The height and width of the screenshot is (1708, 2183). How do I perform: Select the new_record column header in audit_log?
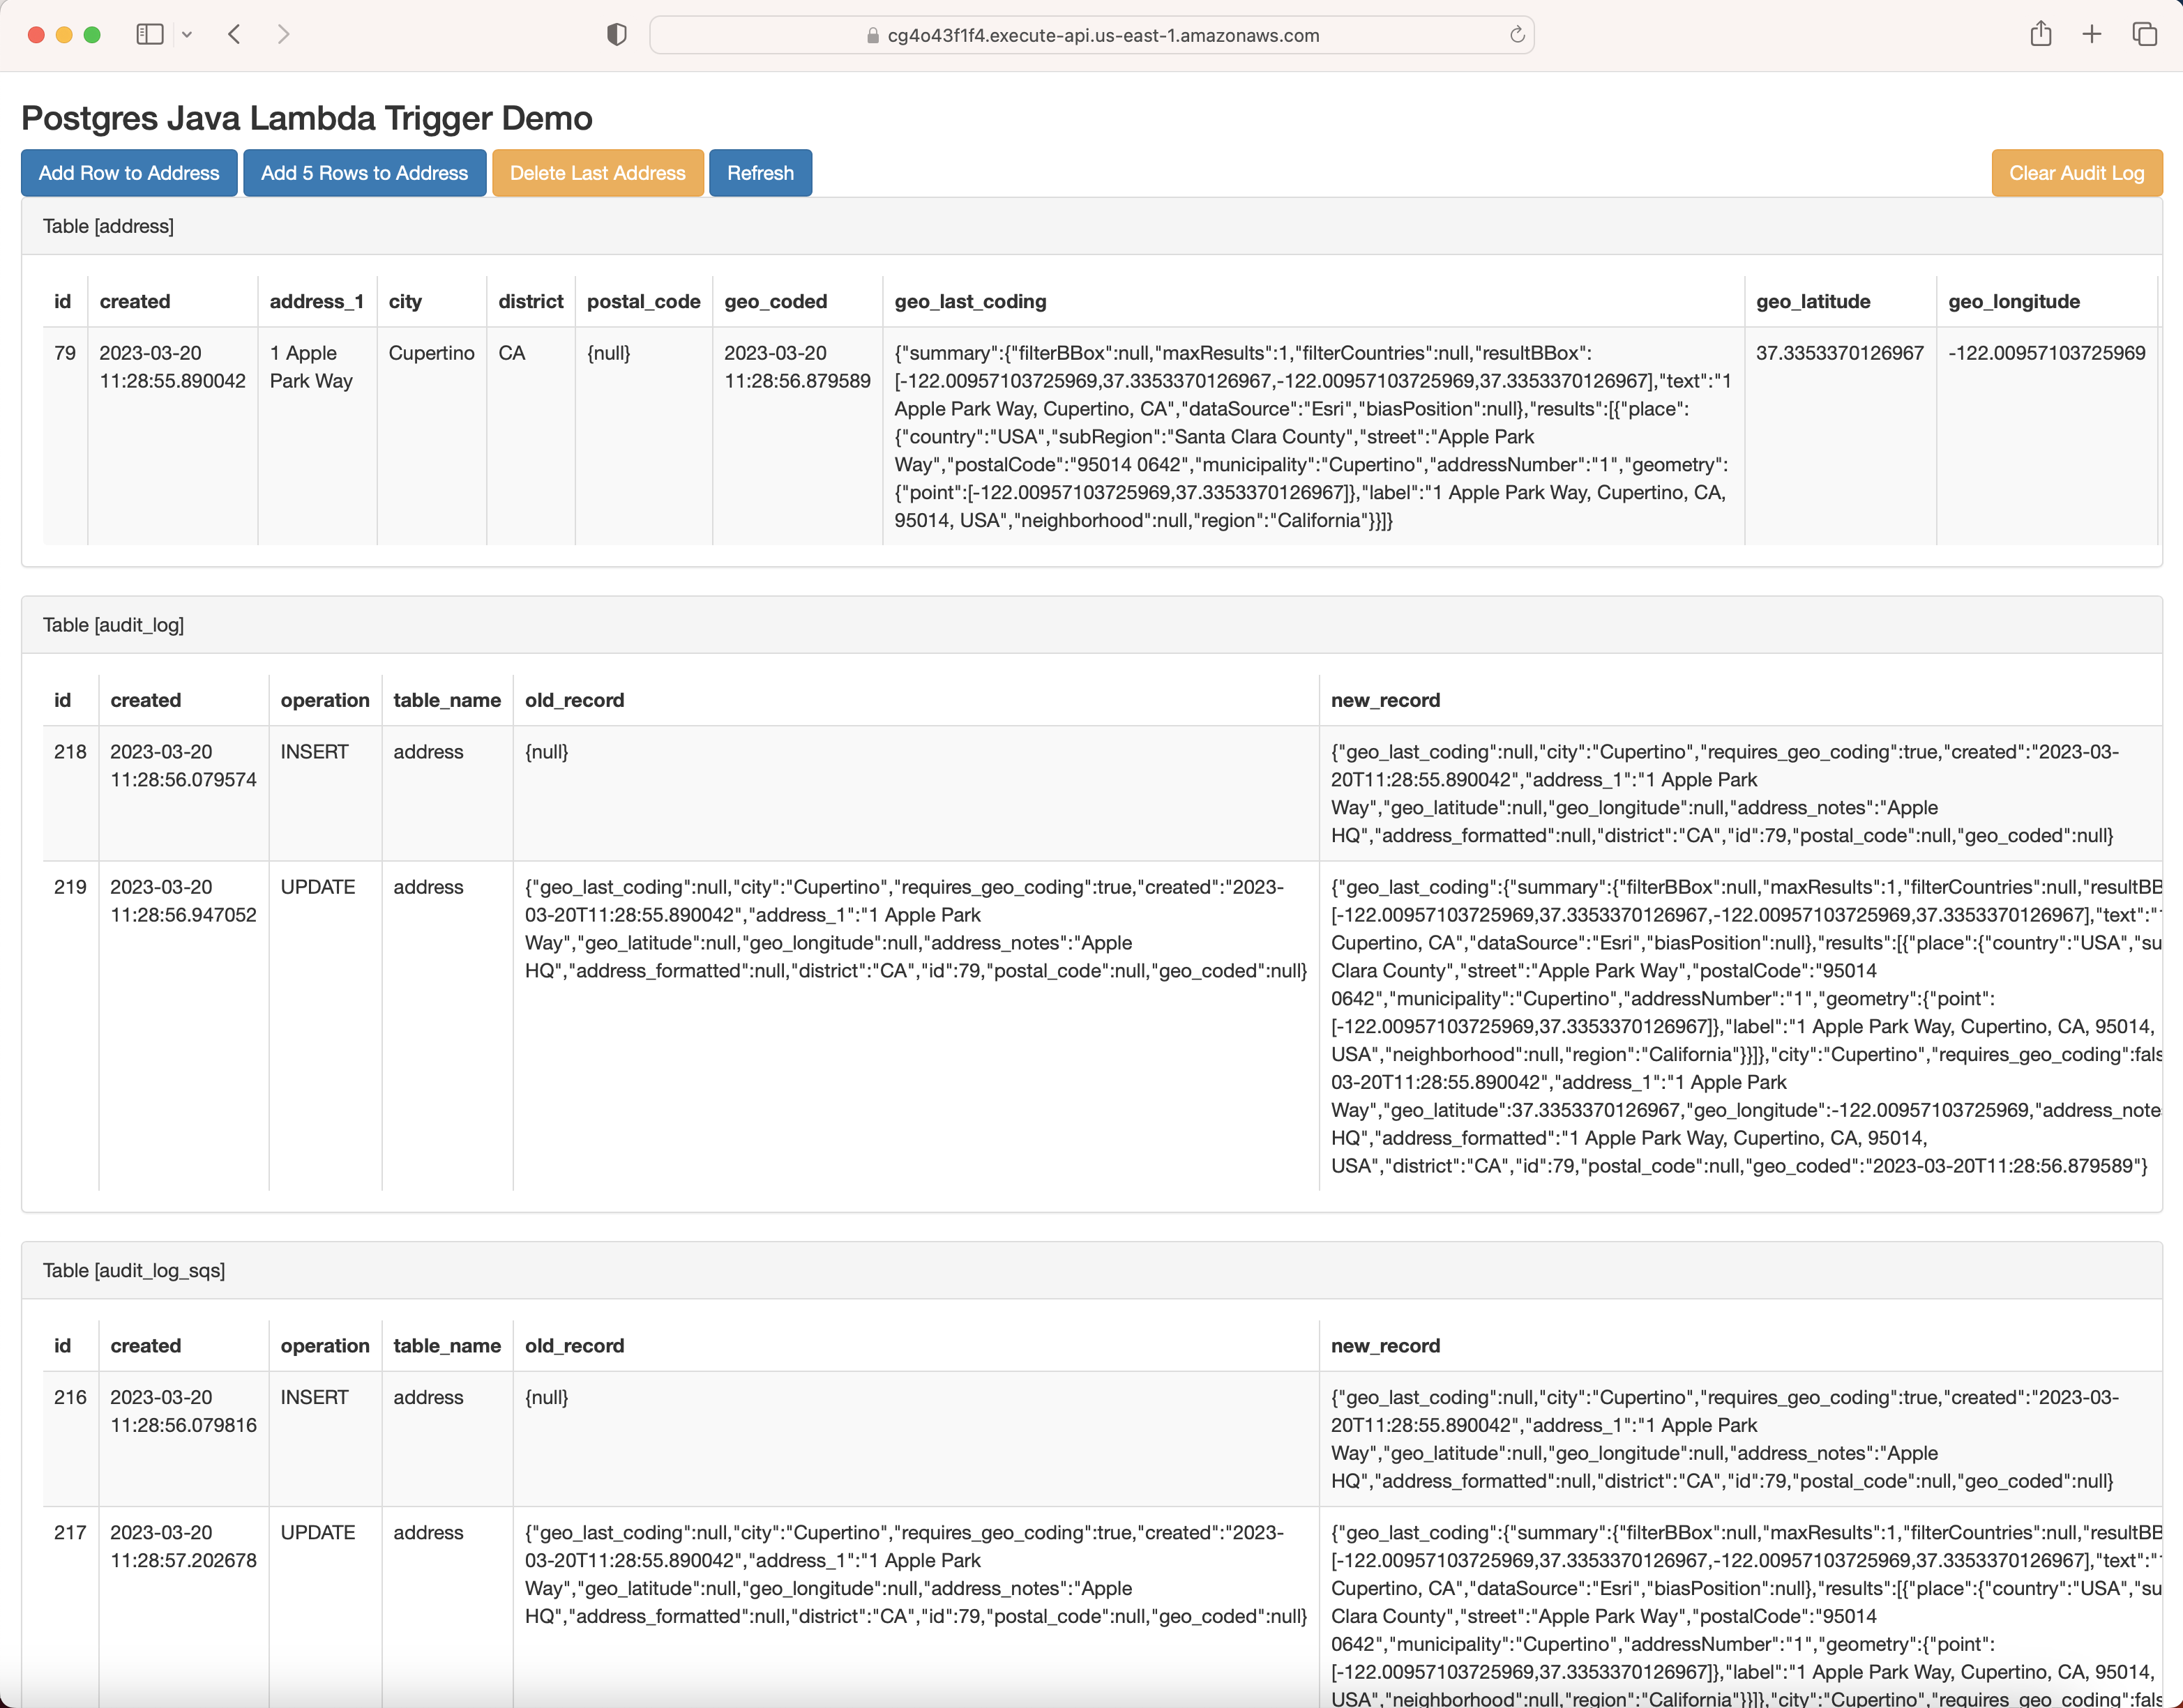click(x=1384, y=700)
